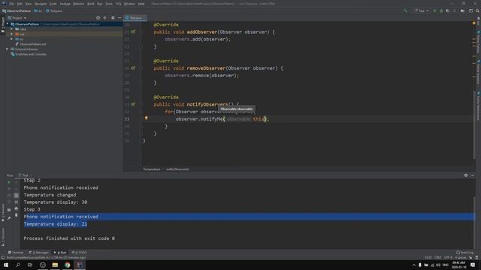Viewport: 481px width, 270px height.
Task: Expand External Libraries node
Action: (7, 49)
